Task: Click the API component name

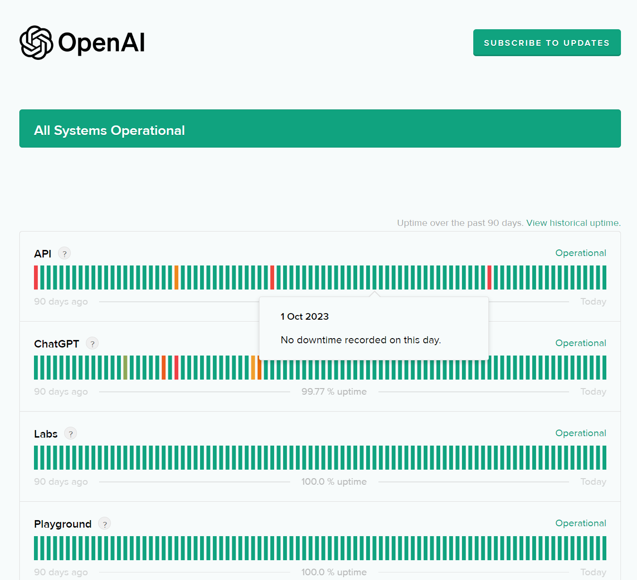Action: [x=42, y=254]
